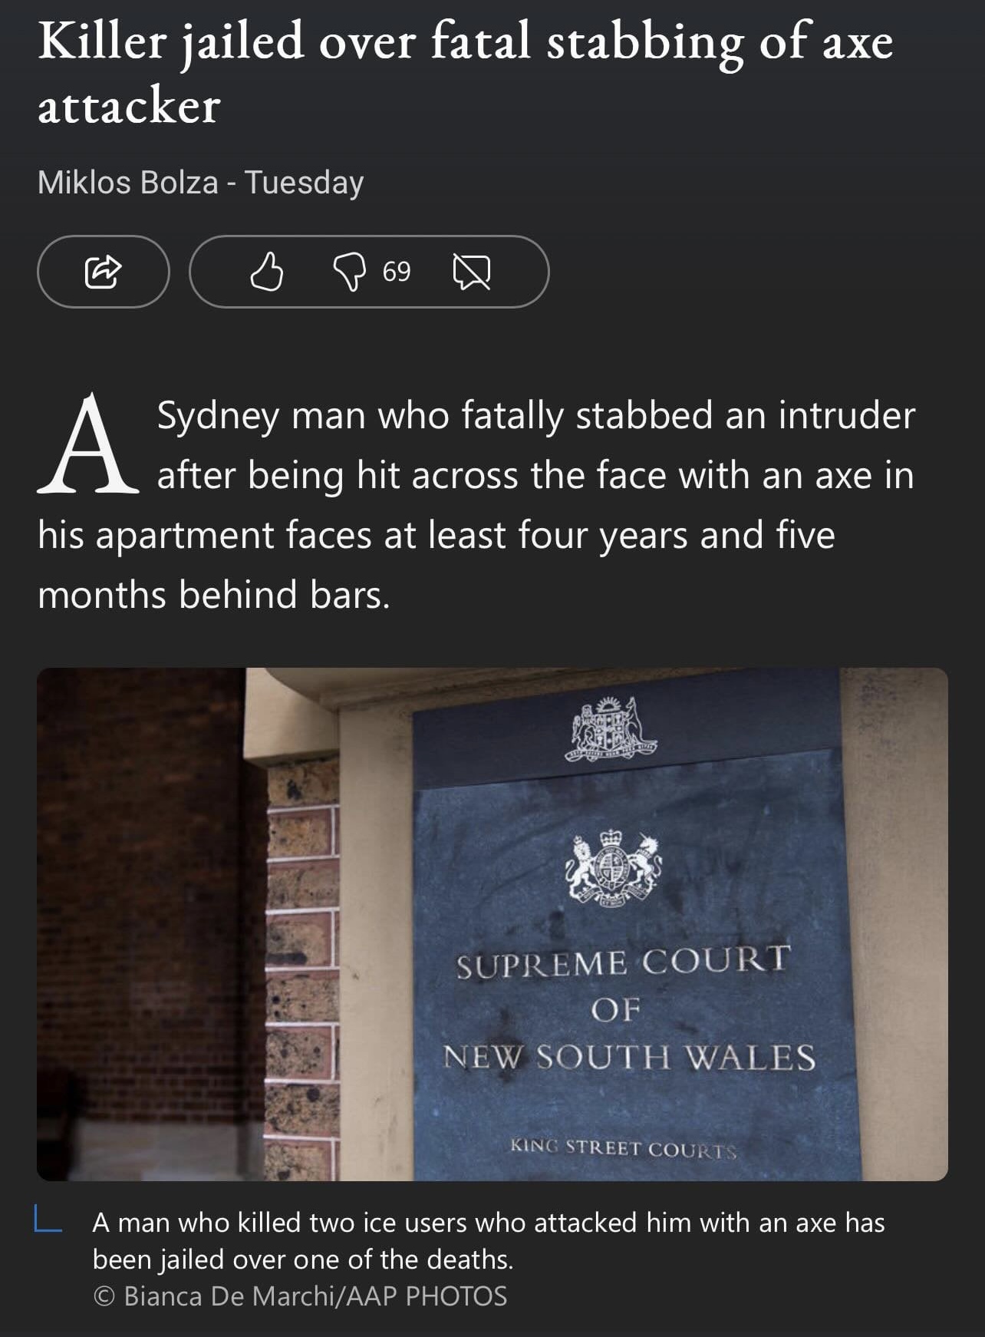Screen dimensions: 985x1337
Task: Select the Tuesday publish date
Action: pos(305,183)
